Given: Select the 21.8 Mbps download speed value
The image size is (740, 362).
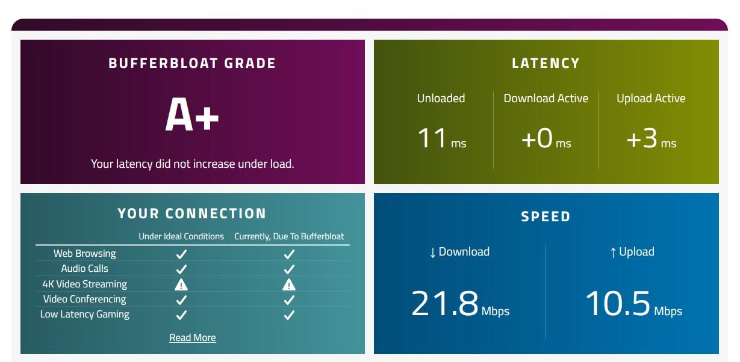Looking at the screenshot, I should [x=460, y=304].
